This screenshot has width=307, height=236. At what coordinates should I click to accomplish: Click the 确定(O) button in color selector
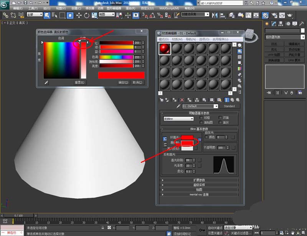tap(123, 82)
